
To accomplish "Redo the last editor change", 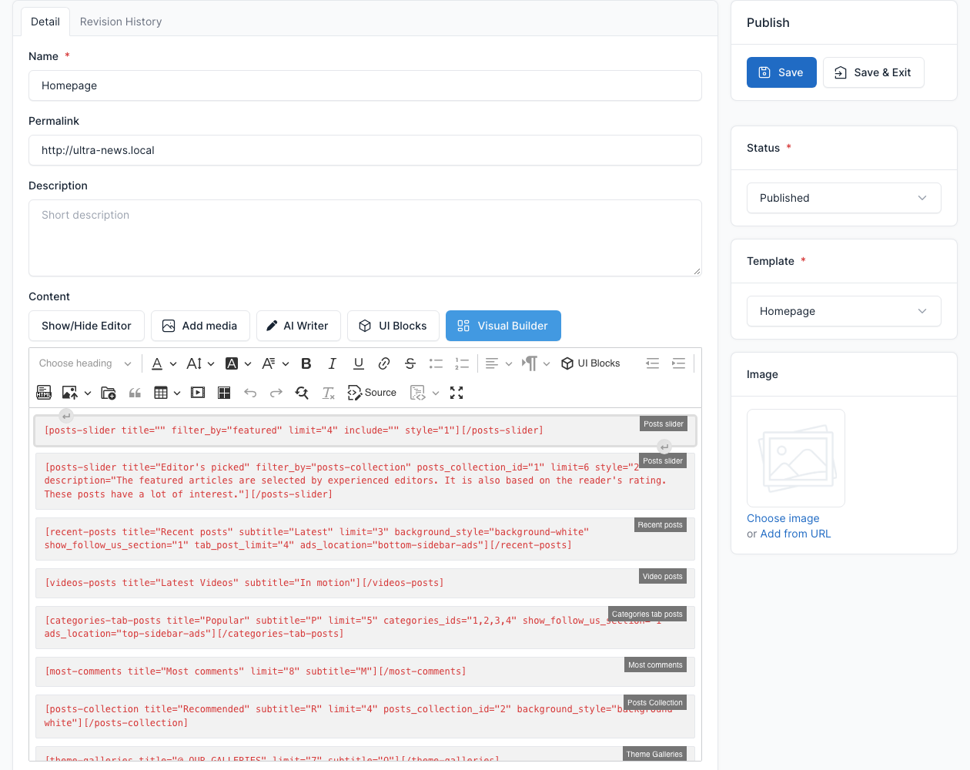I will click(x=276, y=393).
